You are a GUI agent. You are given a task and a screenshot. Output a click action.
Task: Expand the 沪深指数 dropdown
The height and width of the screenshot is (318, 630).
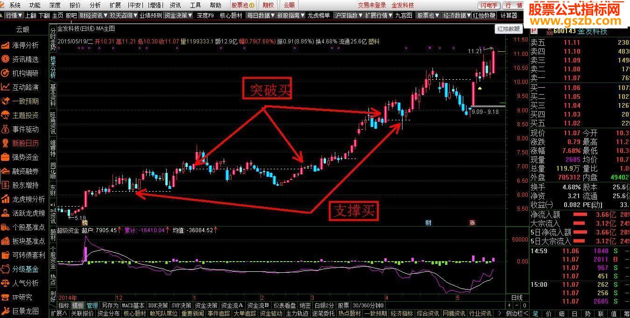348,15
